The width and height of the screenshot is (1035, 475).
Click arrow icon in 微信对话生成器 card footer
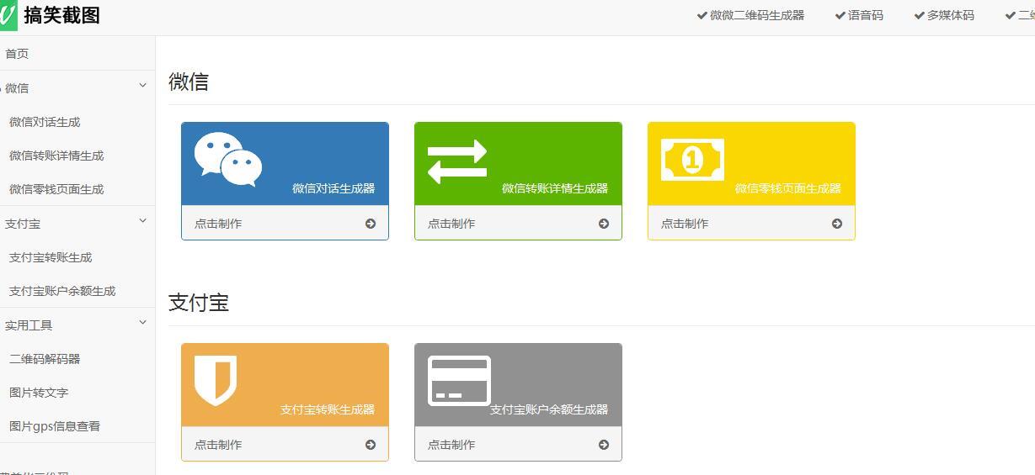coord(371,224)
